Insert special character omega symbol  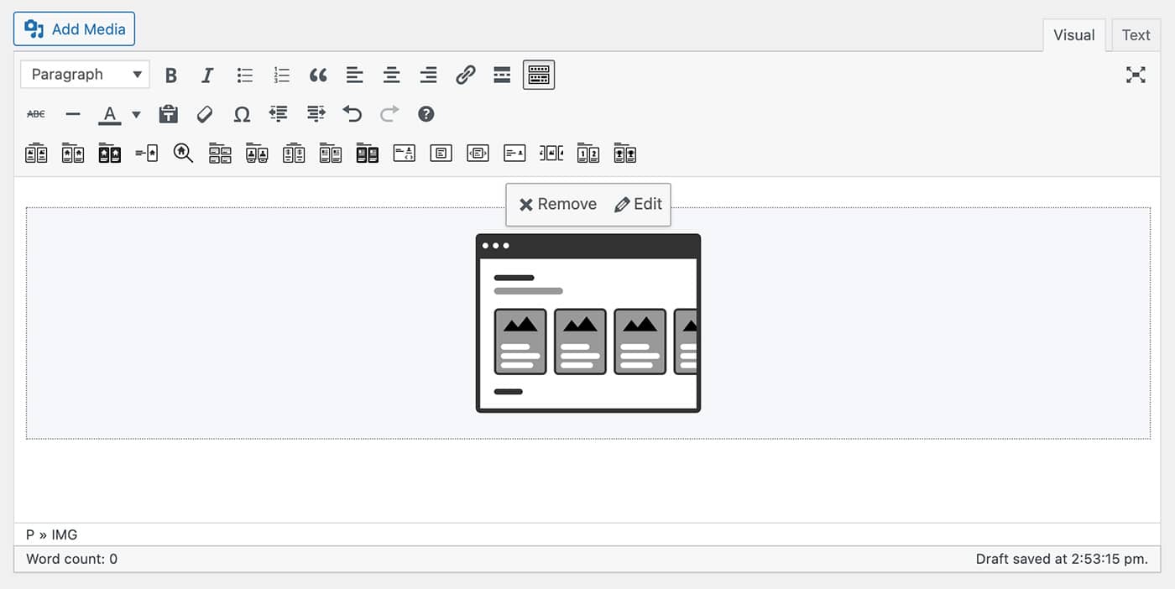pyautogui.click(x=242, y=114)
